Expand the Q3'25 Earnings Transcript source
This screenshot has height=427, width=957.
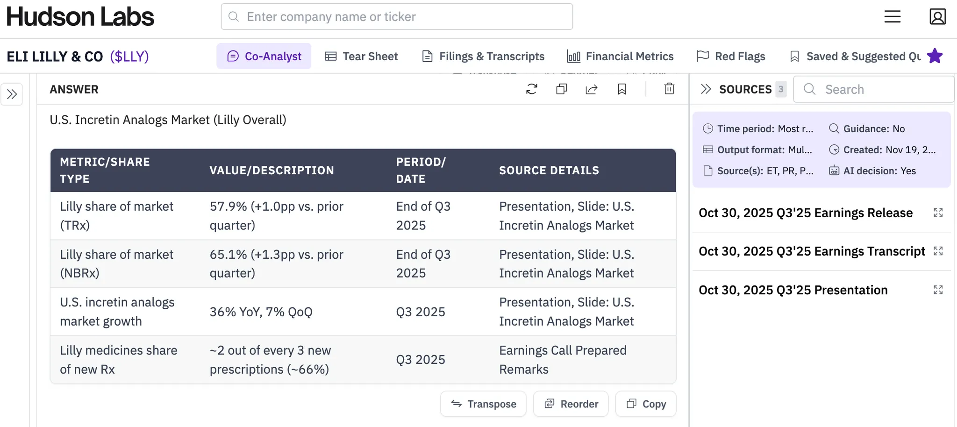938,251
